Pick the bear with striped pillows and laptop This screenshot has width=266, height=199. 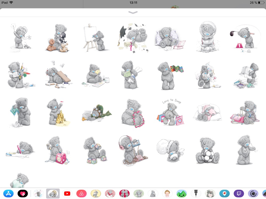click(170, 39)
